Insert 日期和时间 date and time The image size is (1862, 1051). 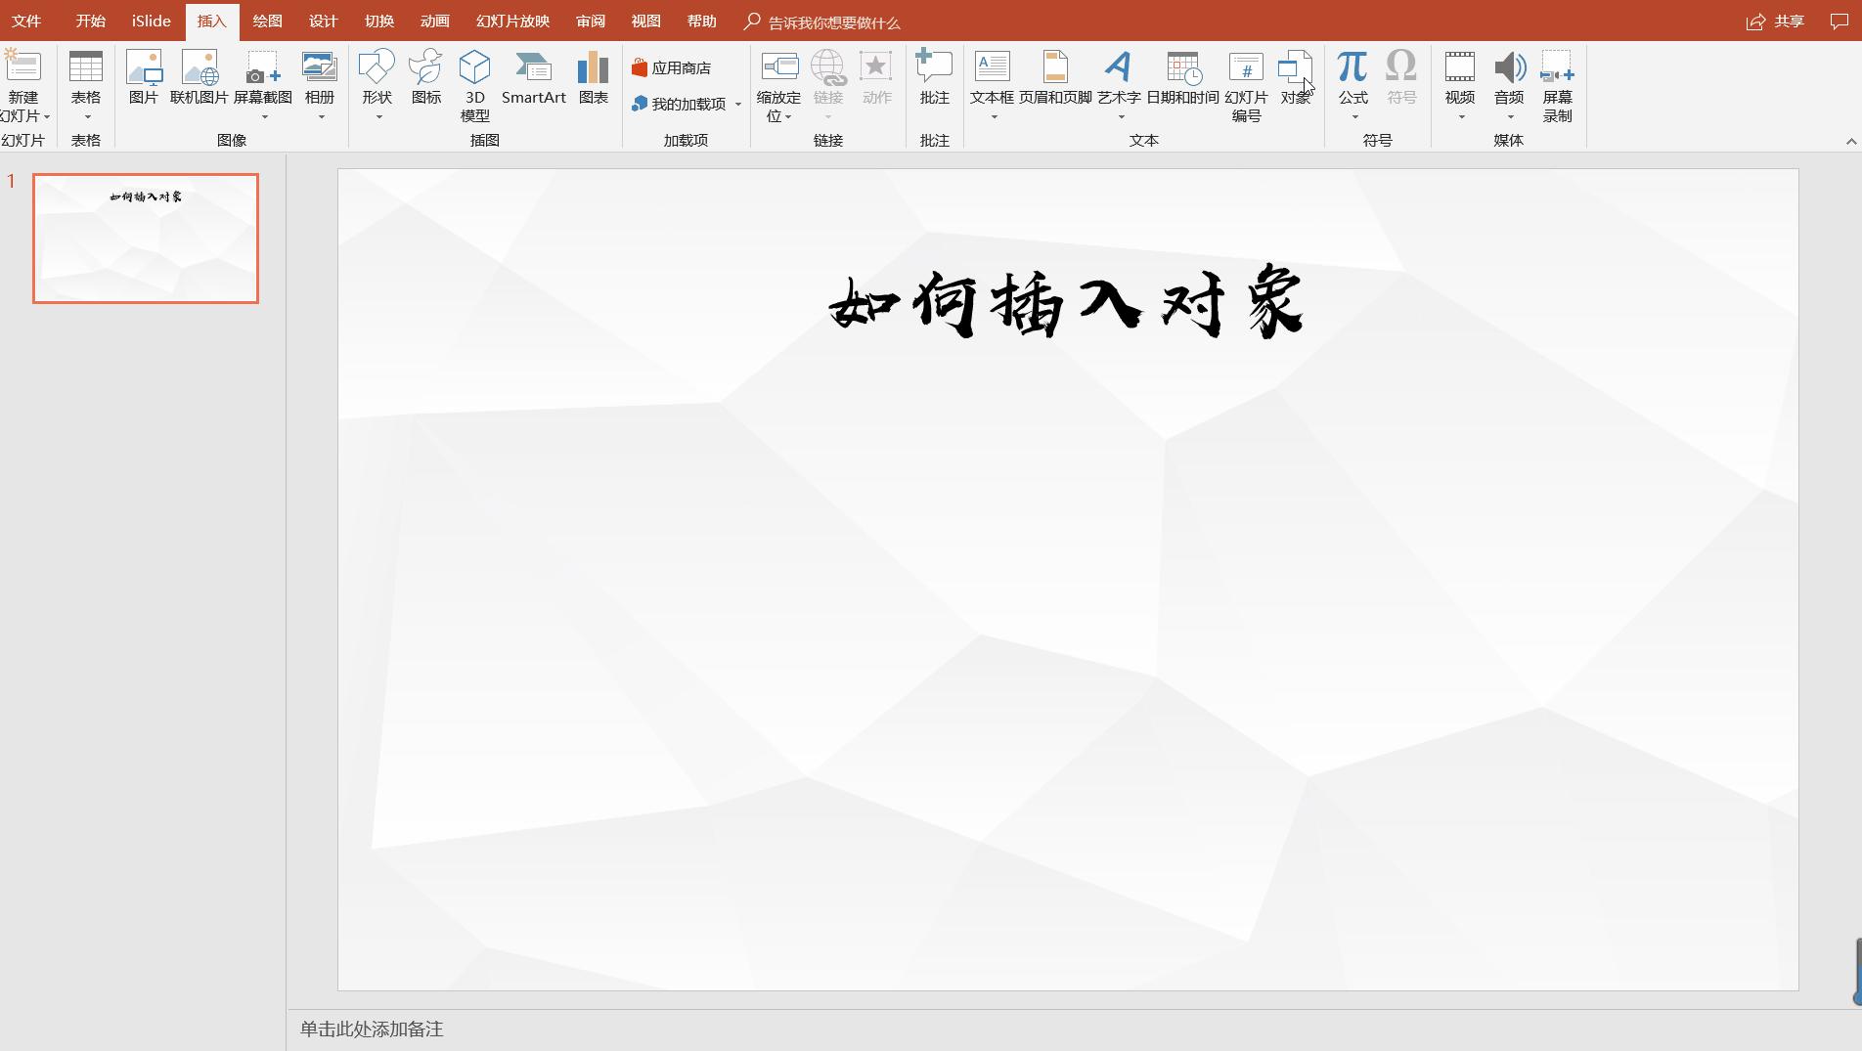tap(1182, 78)
